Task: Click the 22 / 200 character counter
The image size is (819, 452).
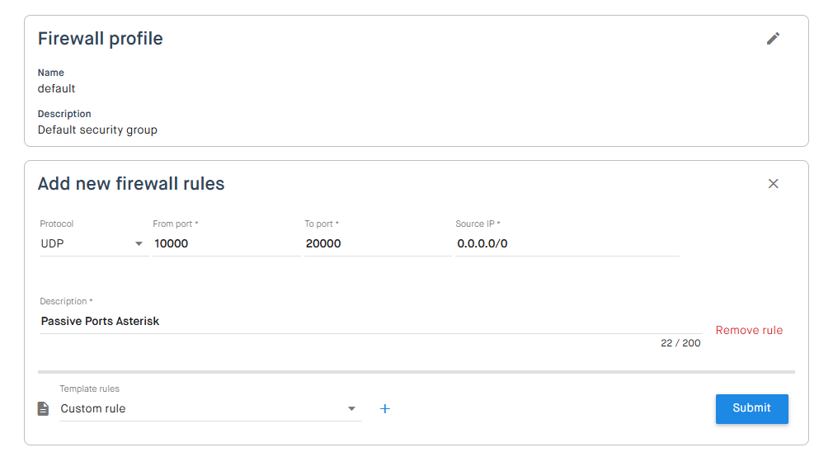Action: tap(680, 343)
